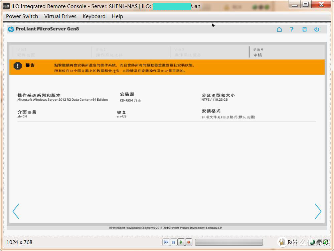Pause the console playback
334x251 pixels.
(174, 242)
